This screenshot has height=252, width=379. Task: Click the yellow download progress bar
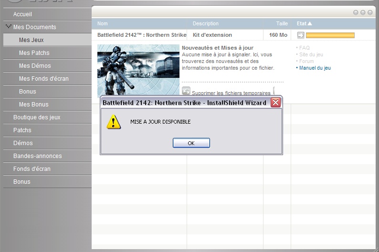click(330, 35)
